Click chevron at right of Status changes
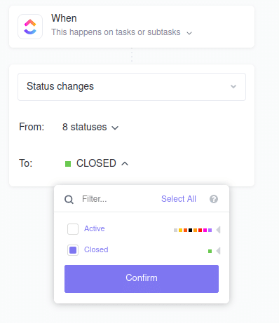Image resolution: width=279 pixels, height=323 pixels. point(233,87)
